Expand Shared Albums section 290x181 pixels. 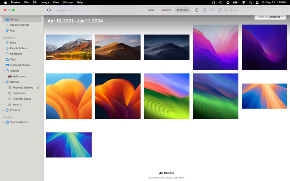pos(4,122)
